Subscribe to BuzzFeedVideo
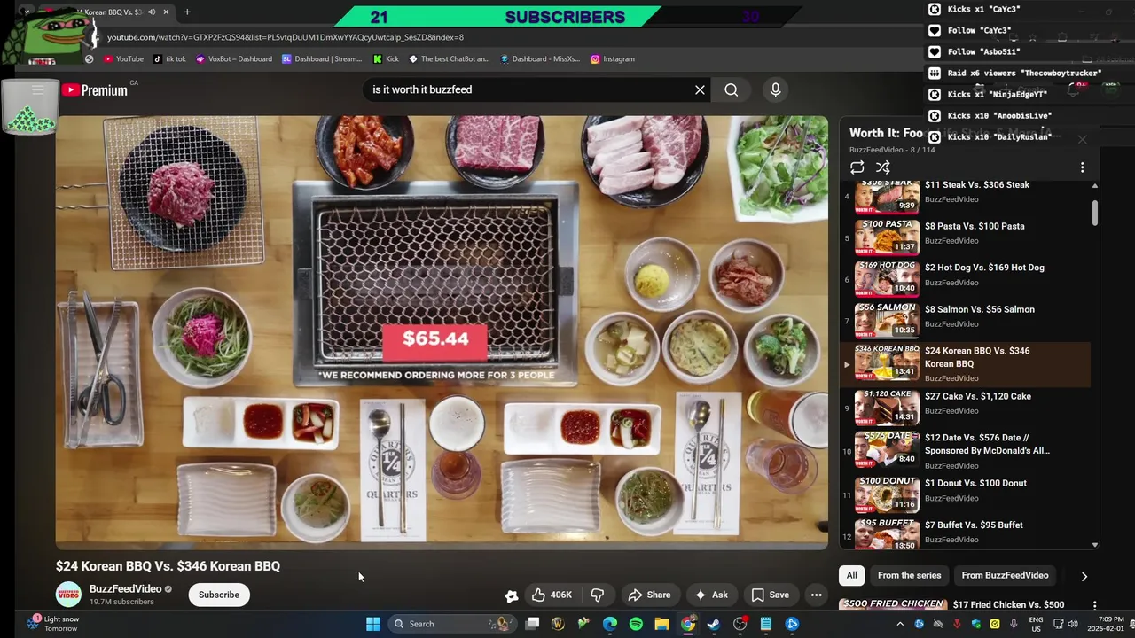This screenshot has height=638, width=1135. pos(218,595)
